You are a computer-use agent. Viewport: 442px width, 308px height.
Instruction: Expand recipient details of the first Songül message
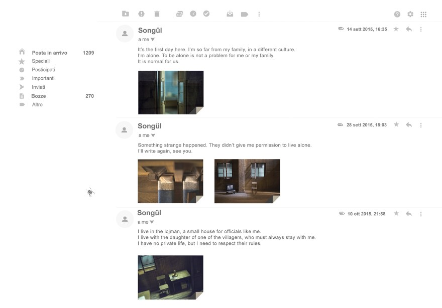click(153, 39)
